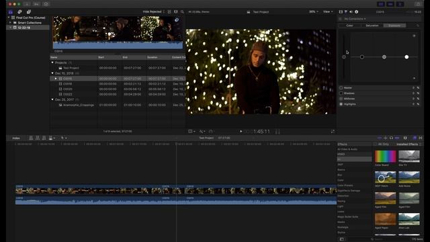Toggle filmstrip or list view icon

coord(176,12)
